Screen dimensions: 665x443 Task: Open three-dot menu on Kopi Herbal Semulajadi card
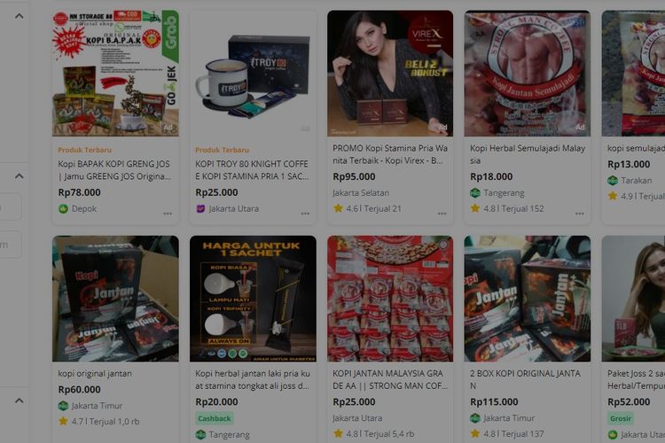tap(580, 214)
